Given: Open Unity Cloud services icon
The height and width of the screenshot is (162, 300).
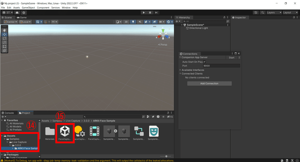Looking at the screenshot, I should [17, 12].
